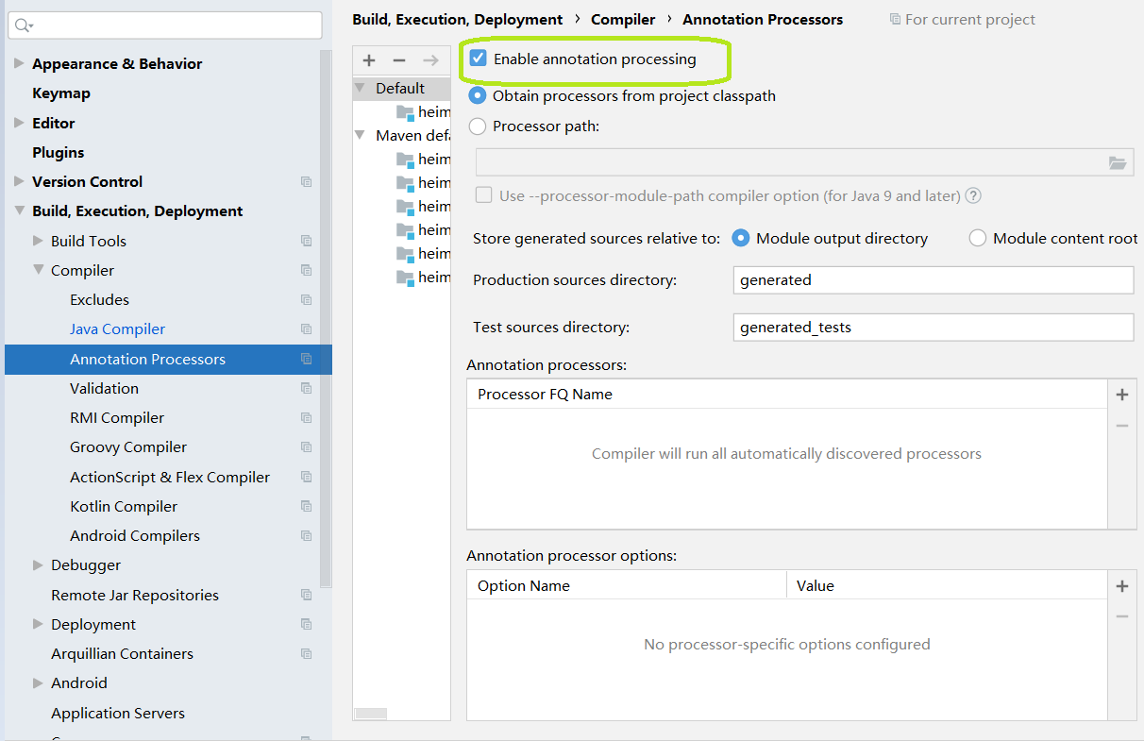Open the Kotlin Compiler settings page
Viewport: 1144px width, 741px height.
[x=124, y=507]
